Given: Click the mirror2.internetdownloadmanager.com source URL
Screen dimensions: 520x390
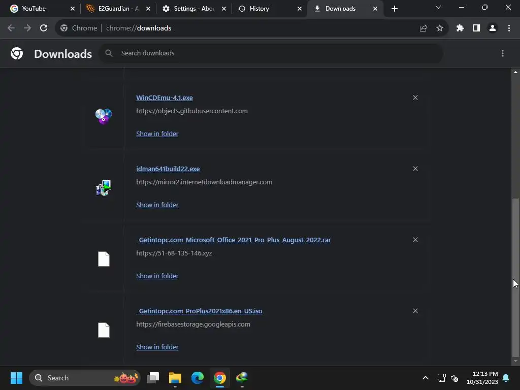Looking at the screenshot, I should pos(204,182).
